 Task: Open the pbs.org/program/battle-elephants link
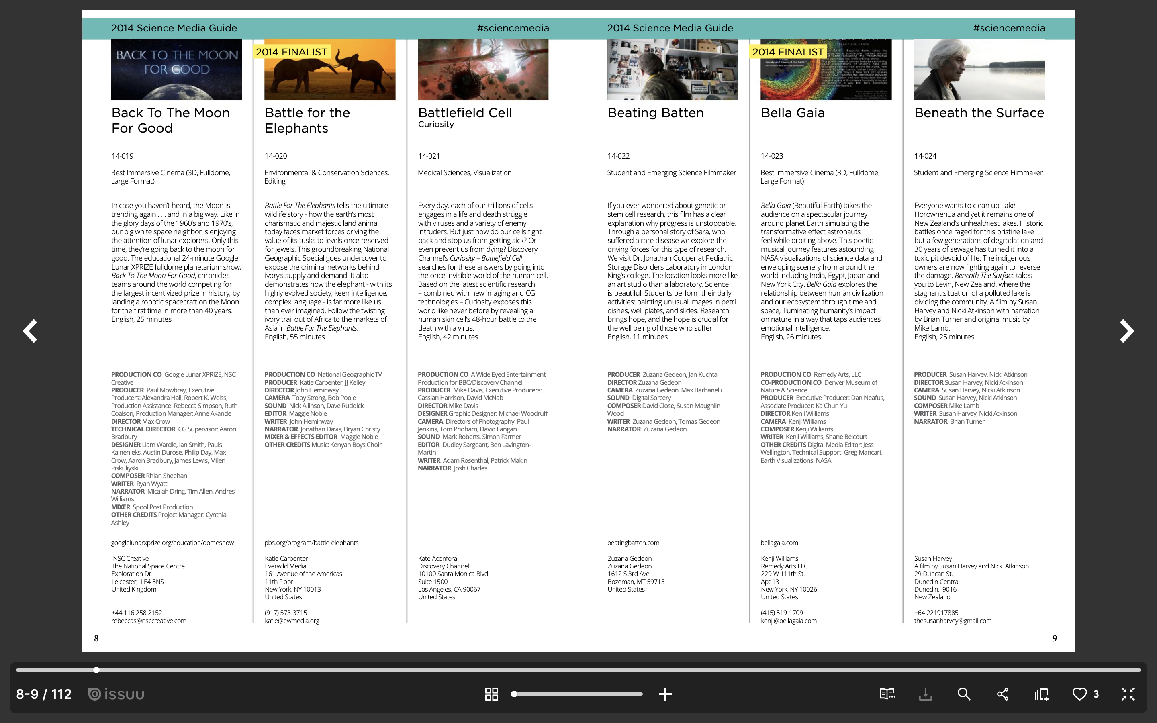312,542
